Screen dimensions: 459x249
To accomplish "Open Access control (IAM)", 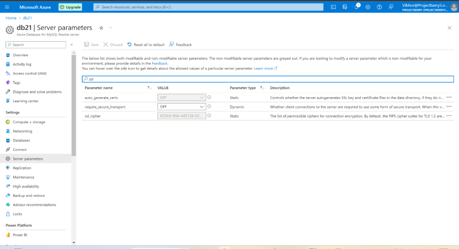I will tap(30, 73).
